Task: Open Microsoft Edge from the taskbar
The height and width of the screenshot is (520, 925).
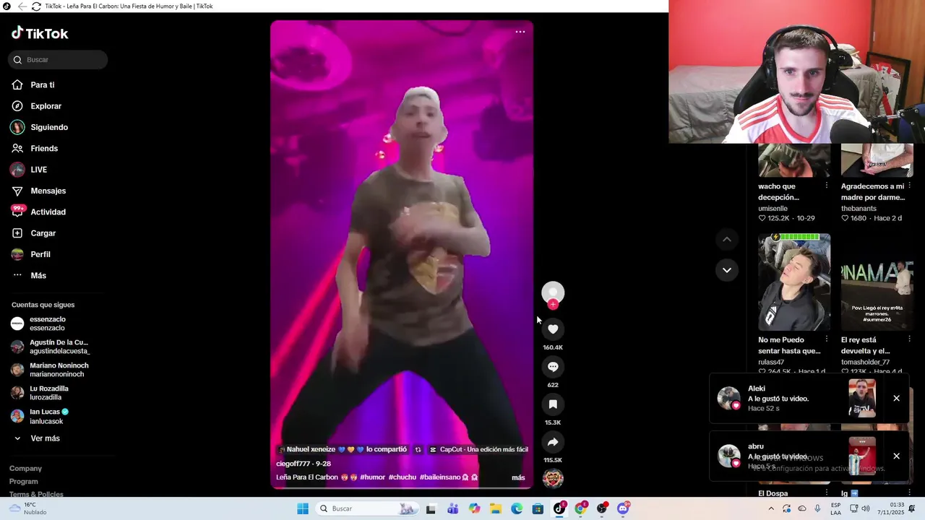Action: (x=517, y=509)
